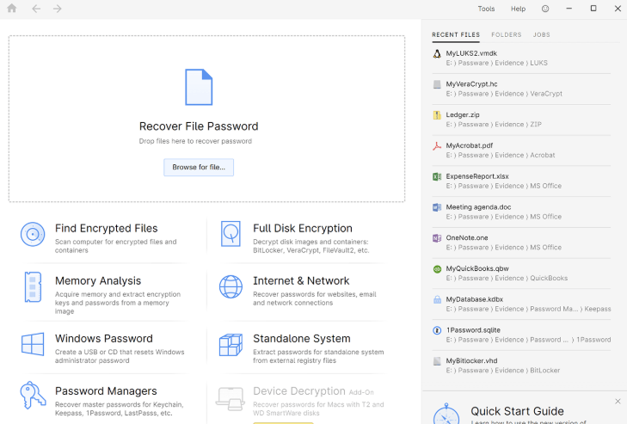Open the Quick Start Guide link
627x424 pixels.
(517, 411)
